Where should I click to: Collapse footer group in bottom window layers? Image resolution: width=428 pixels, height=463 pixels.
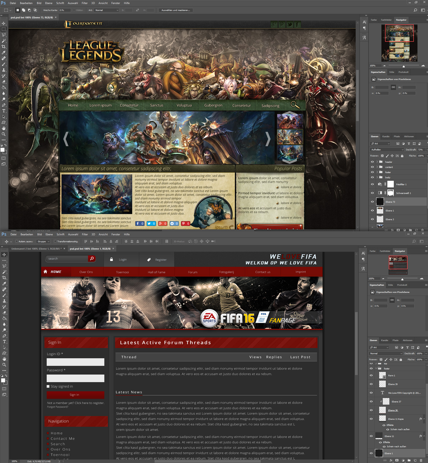[x=376, y=368]
